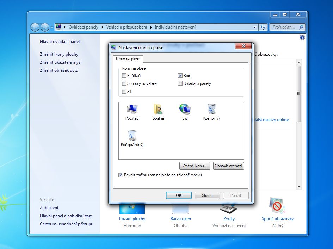Click the Pozadí plochy wallpaper thumbnail

[x=132, y=208]
